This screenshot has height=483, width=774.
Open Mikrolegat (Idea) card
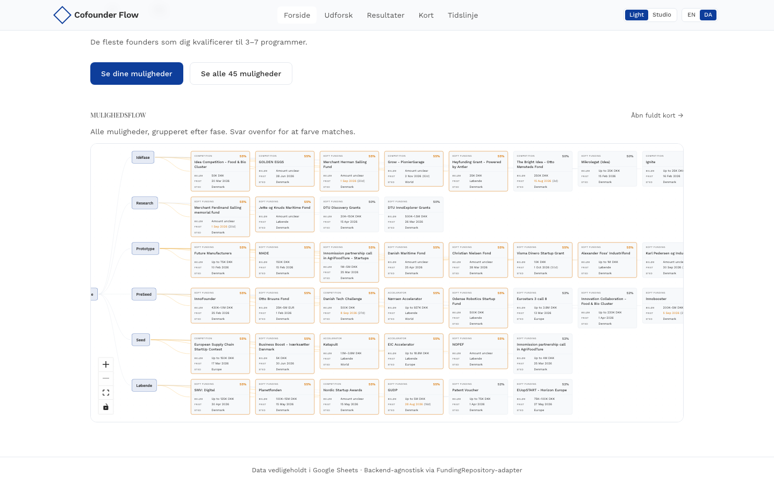[607, 169]
